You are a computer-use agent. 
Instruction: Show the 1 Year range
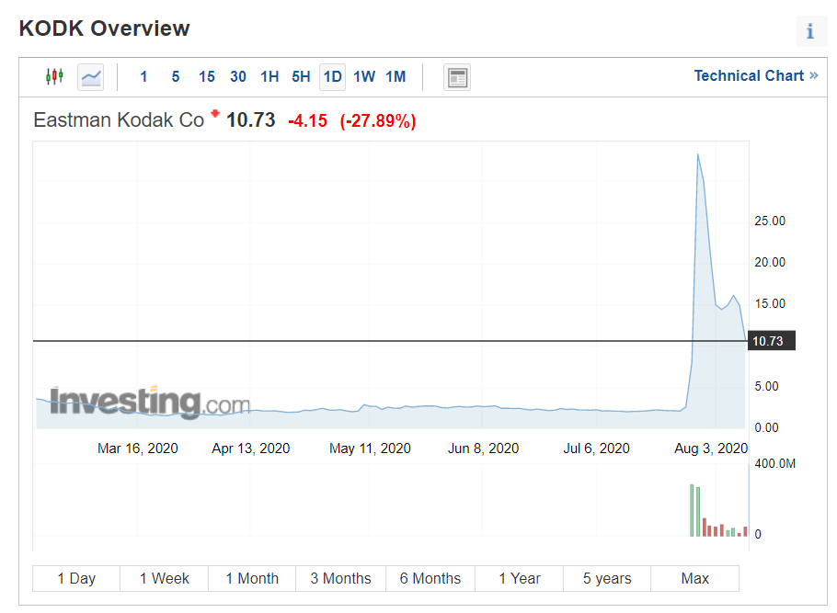pos(520,578)
